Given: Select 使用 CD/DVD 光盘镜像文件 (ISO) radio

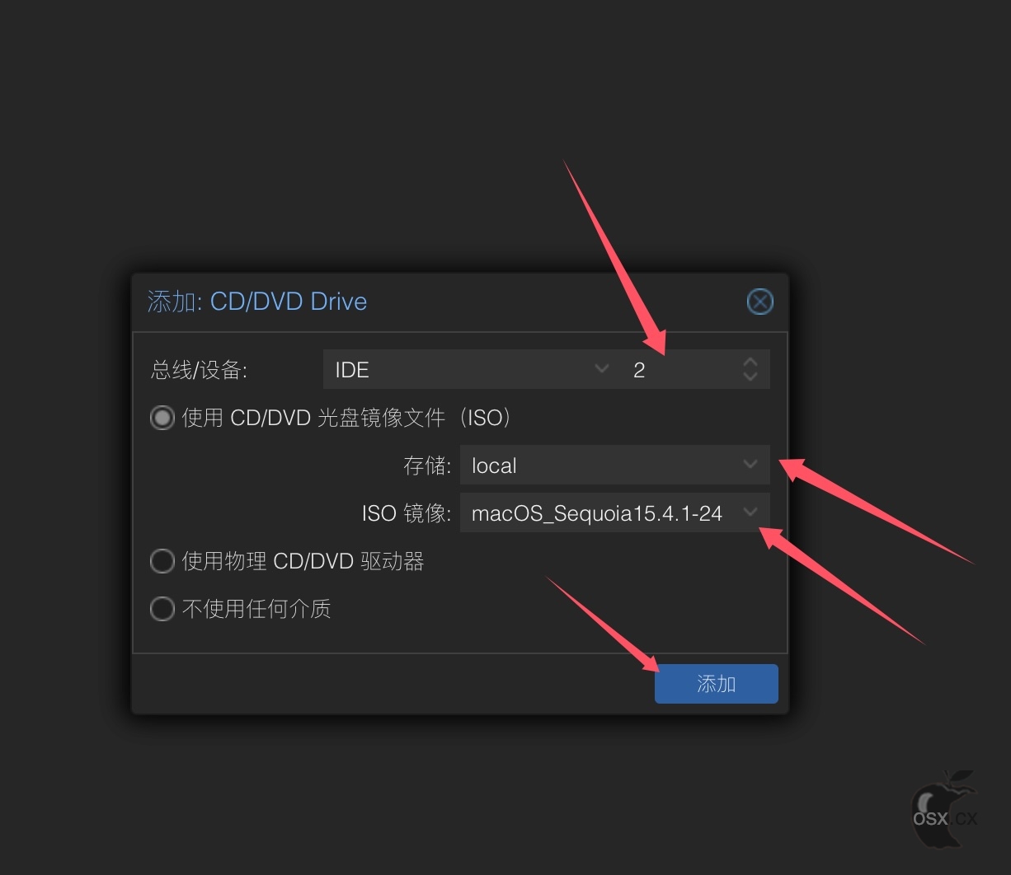Looking at the screenshot, I should [x=162, y=418].
